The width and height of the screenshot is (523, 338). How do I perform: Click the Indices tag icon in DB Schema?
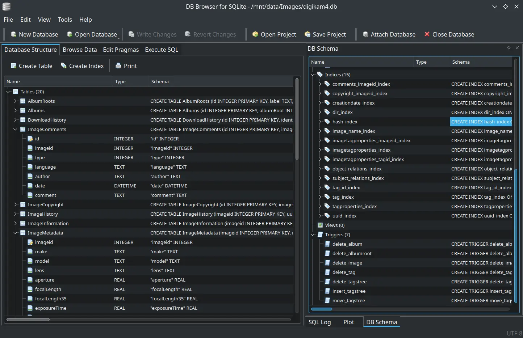pos(320,75)
